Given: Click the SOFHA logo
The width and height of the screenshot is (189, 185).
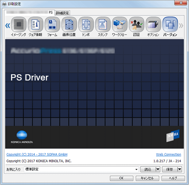Looking at the screenshot, I should (173, 136).
